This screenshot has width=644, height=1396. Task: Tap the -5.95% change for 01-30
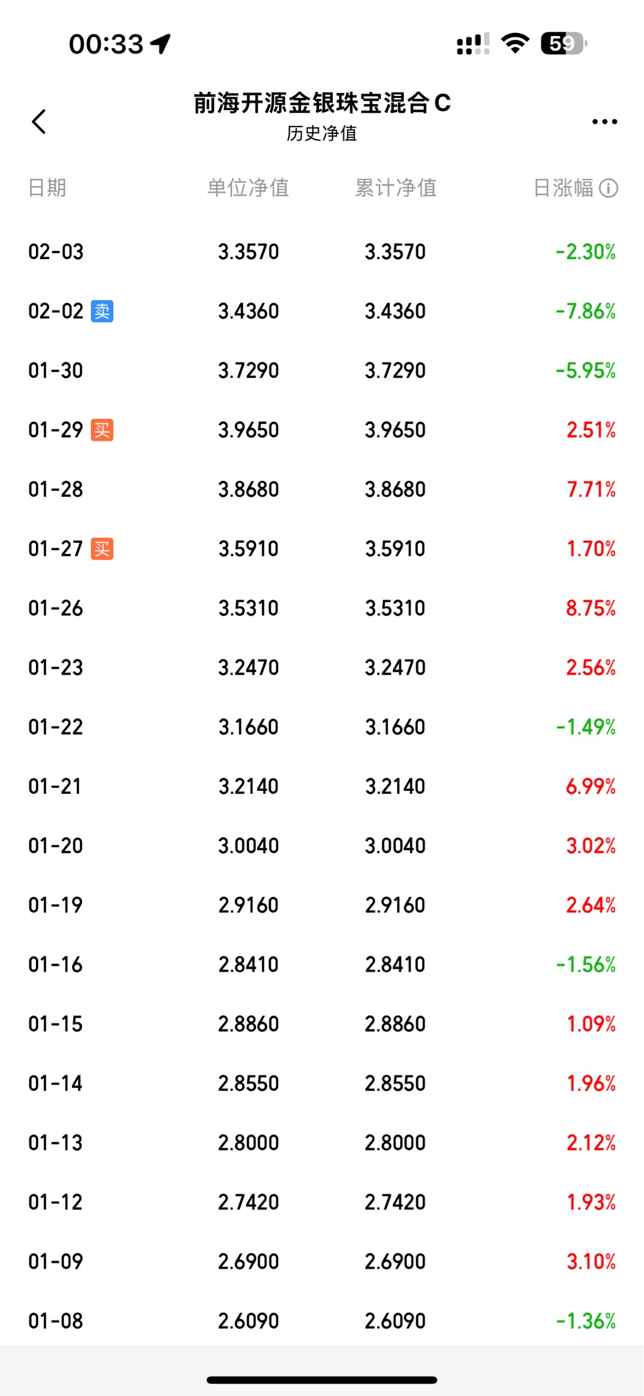(585, 370)
